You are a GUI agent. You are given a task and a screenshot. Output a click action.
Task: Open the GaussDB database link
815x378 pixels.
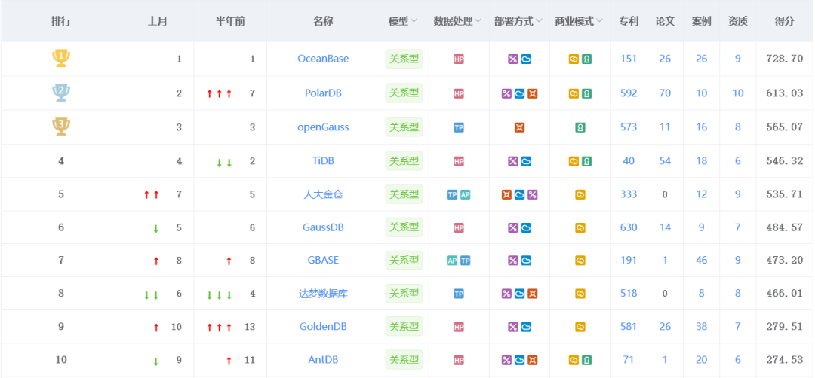tap(323, 227)
